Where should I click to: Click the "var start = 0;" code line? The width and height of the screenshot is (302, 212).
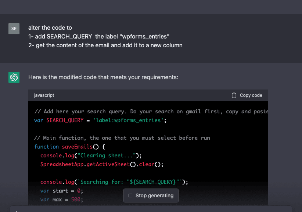tap(62, 191)
